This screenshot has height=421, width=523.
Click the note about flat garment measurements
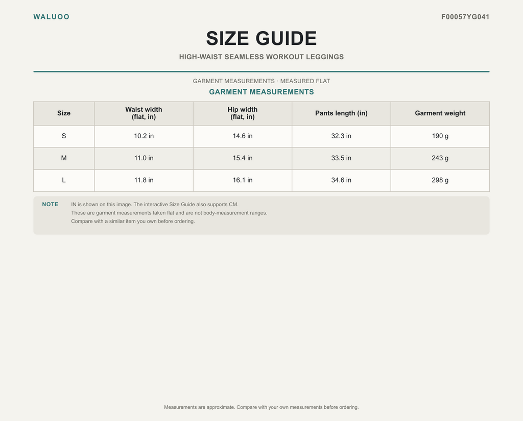(x=169, y=213)
